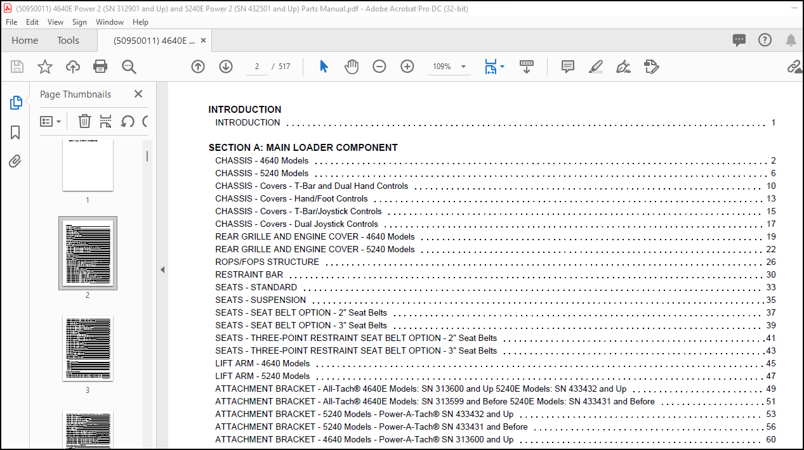Close the Page Thumbnails panel
The height and width of the screenshot is (450, 804).
(138, 94)
